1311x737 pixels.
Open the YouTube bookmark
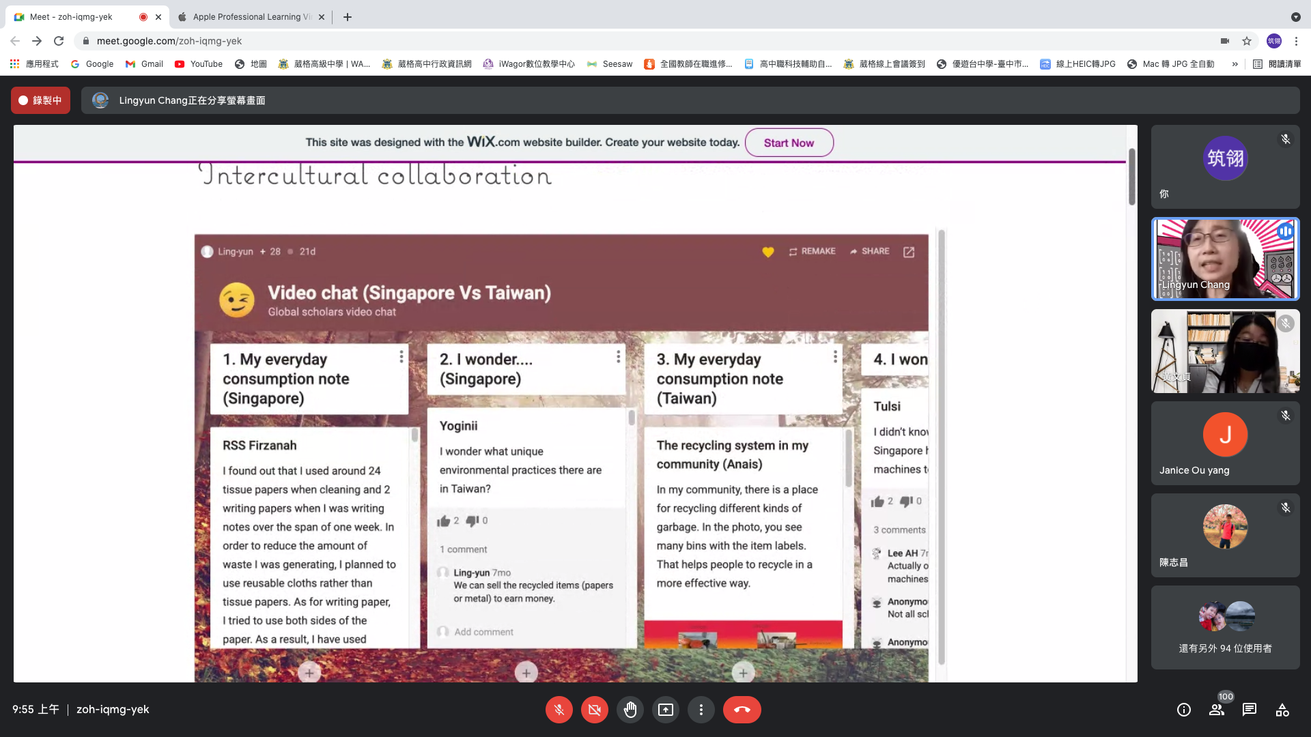[199, 64]
